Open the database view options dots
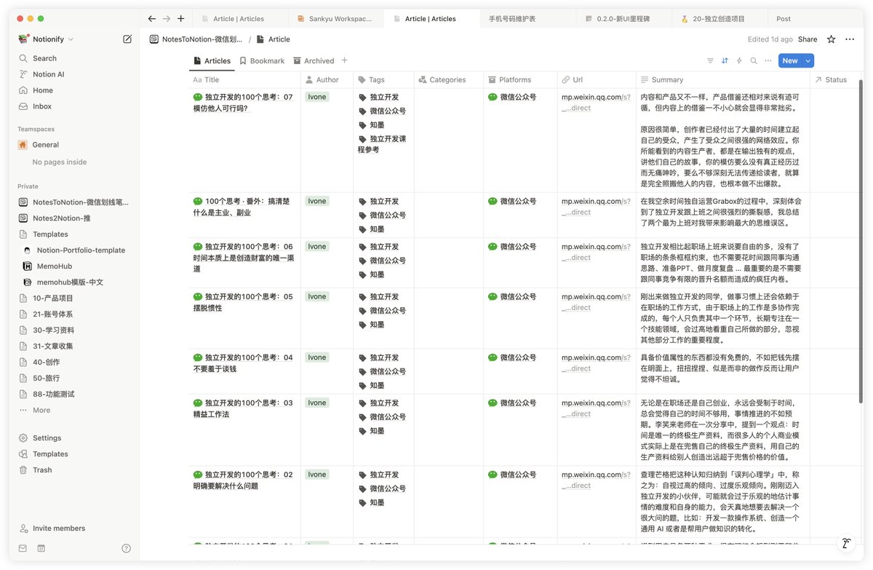 768,61
